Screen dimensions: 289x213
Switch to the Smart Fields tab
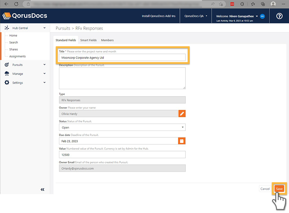88,40
